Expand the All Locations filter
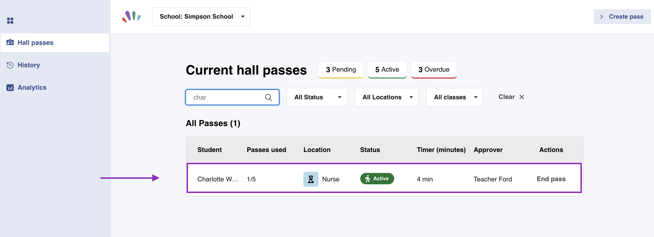Screen dimensions: 654x237 pos(387,97)
